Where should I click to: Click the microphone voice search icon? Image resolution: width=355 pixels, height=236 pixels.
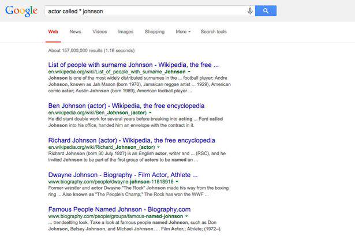coord(250,11)
